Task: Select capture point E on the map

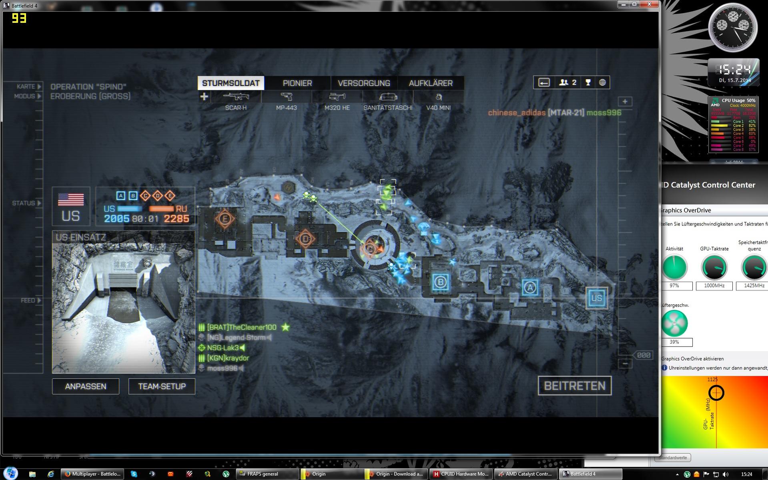Action: pyautogui.click(x=225, y=219)
